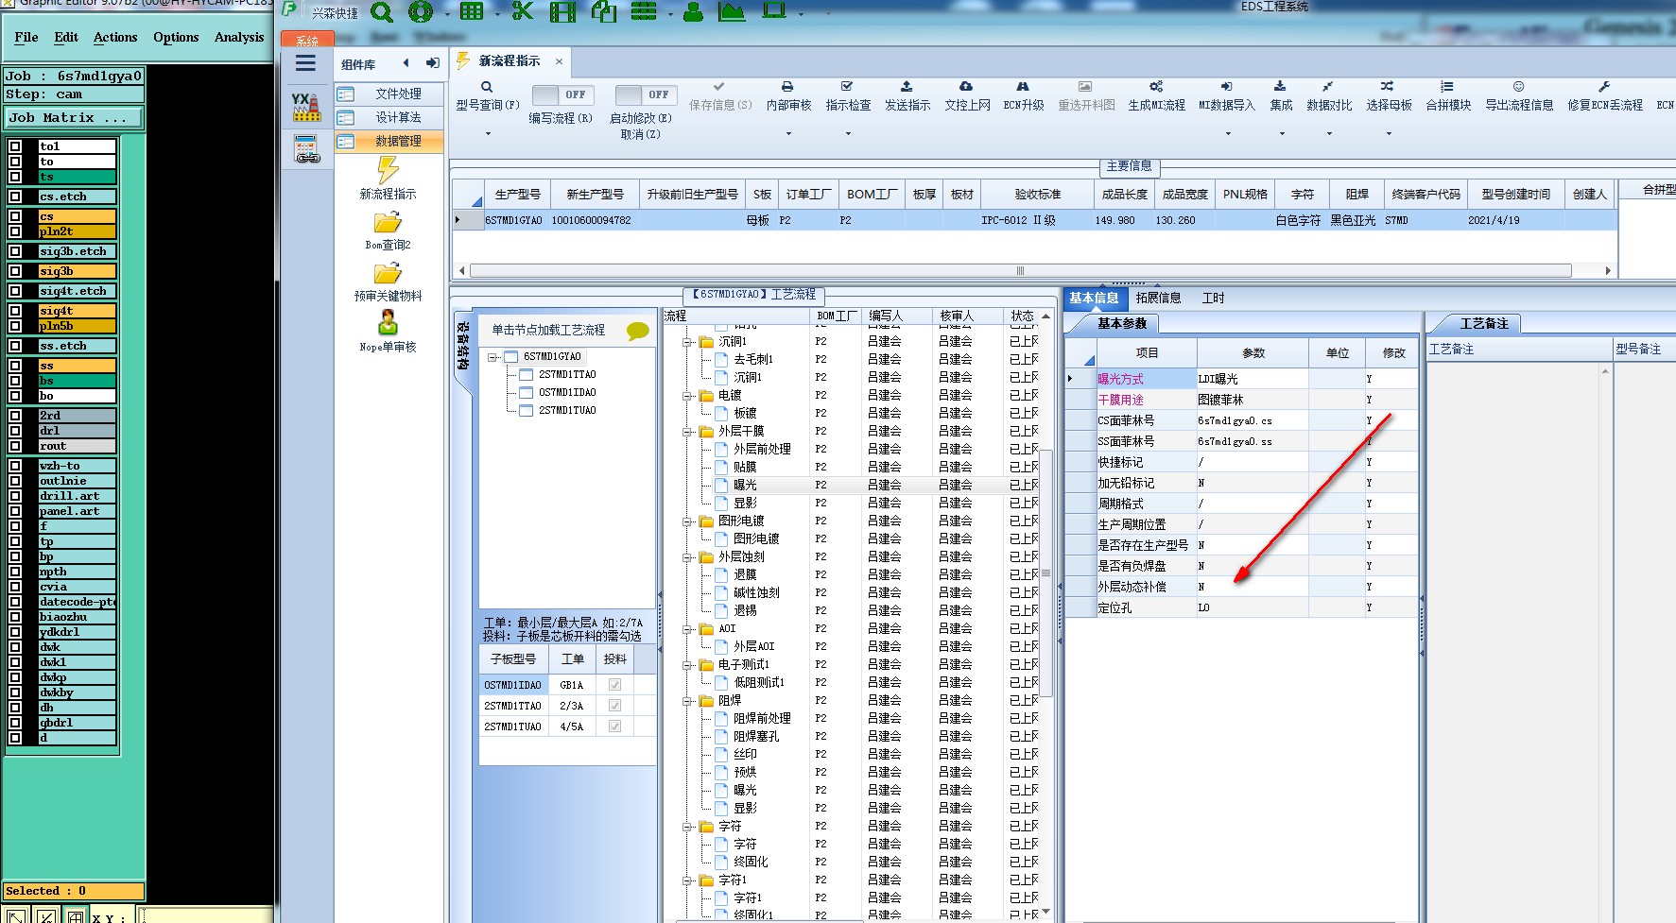
Task: Collapse 组件库 panel with left arrow
Action: [x=406, y=63]
